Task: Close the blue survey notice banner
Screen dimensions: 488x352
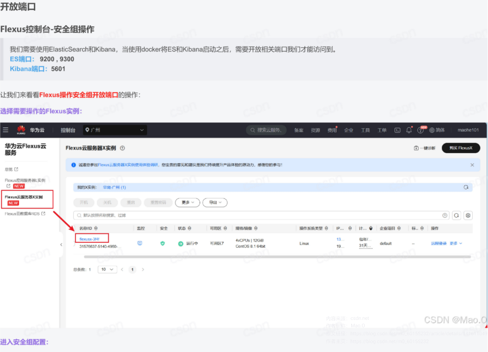Action: click(x=472, y=165)
